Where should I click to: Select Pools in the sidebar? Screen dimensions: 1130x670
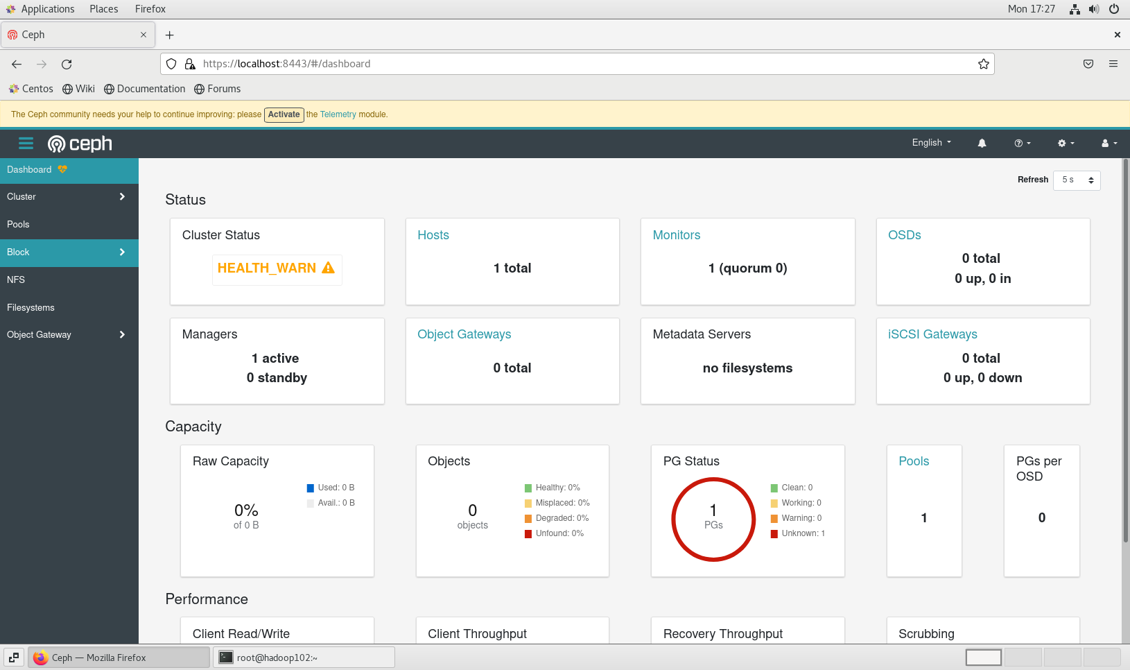coord(19,225)
